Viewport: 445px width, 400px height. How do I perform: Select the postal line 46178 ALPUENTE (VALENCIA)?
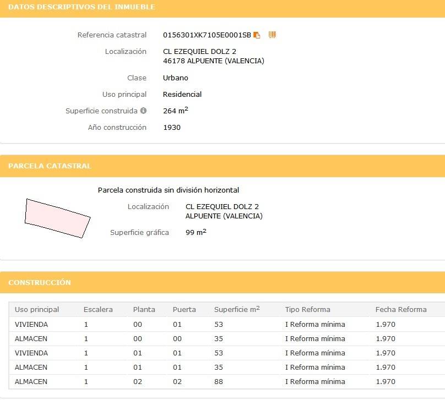pyautogui.click(x=214, y=61)
